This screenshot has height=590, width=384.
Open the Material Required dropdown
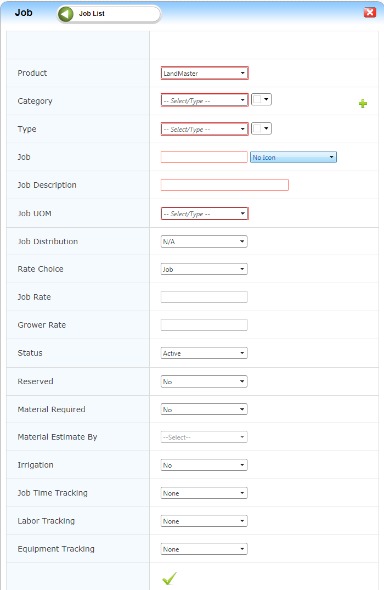204,409
